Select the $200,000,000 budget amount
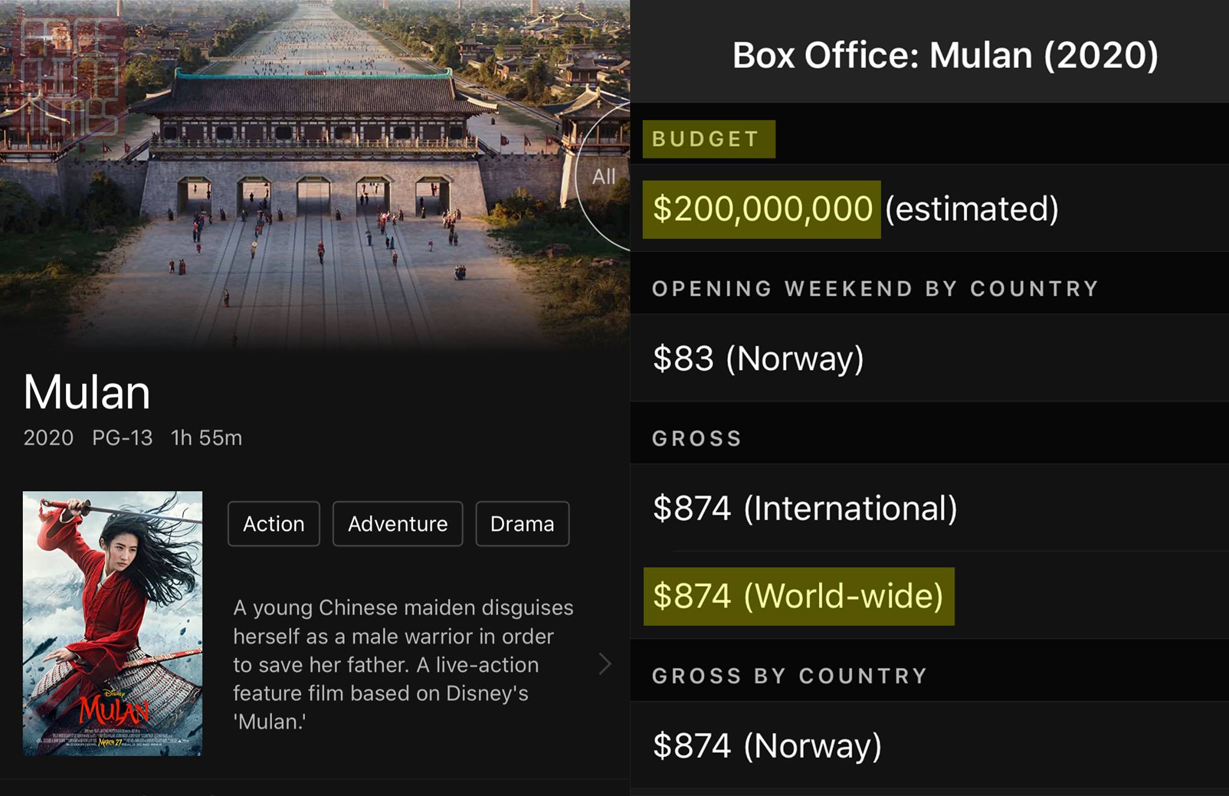The height and width of the screenshot is (796, 1229). pyautogui.click(x=762, y=209)
